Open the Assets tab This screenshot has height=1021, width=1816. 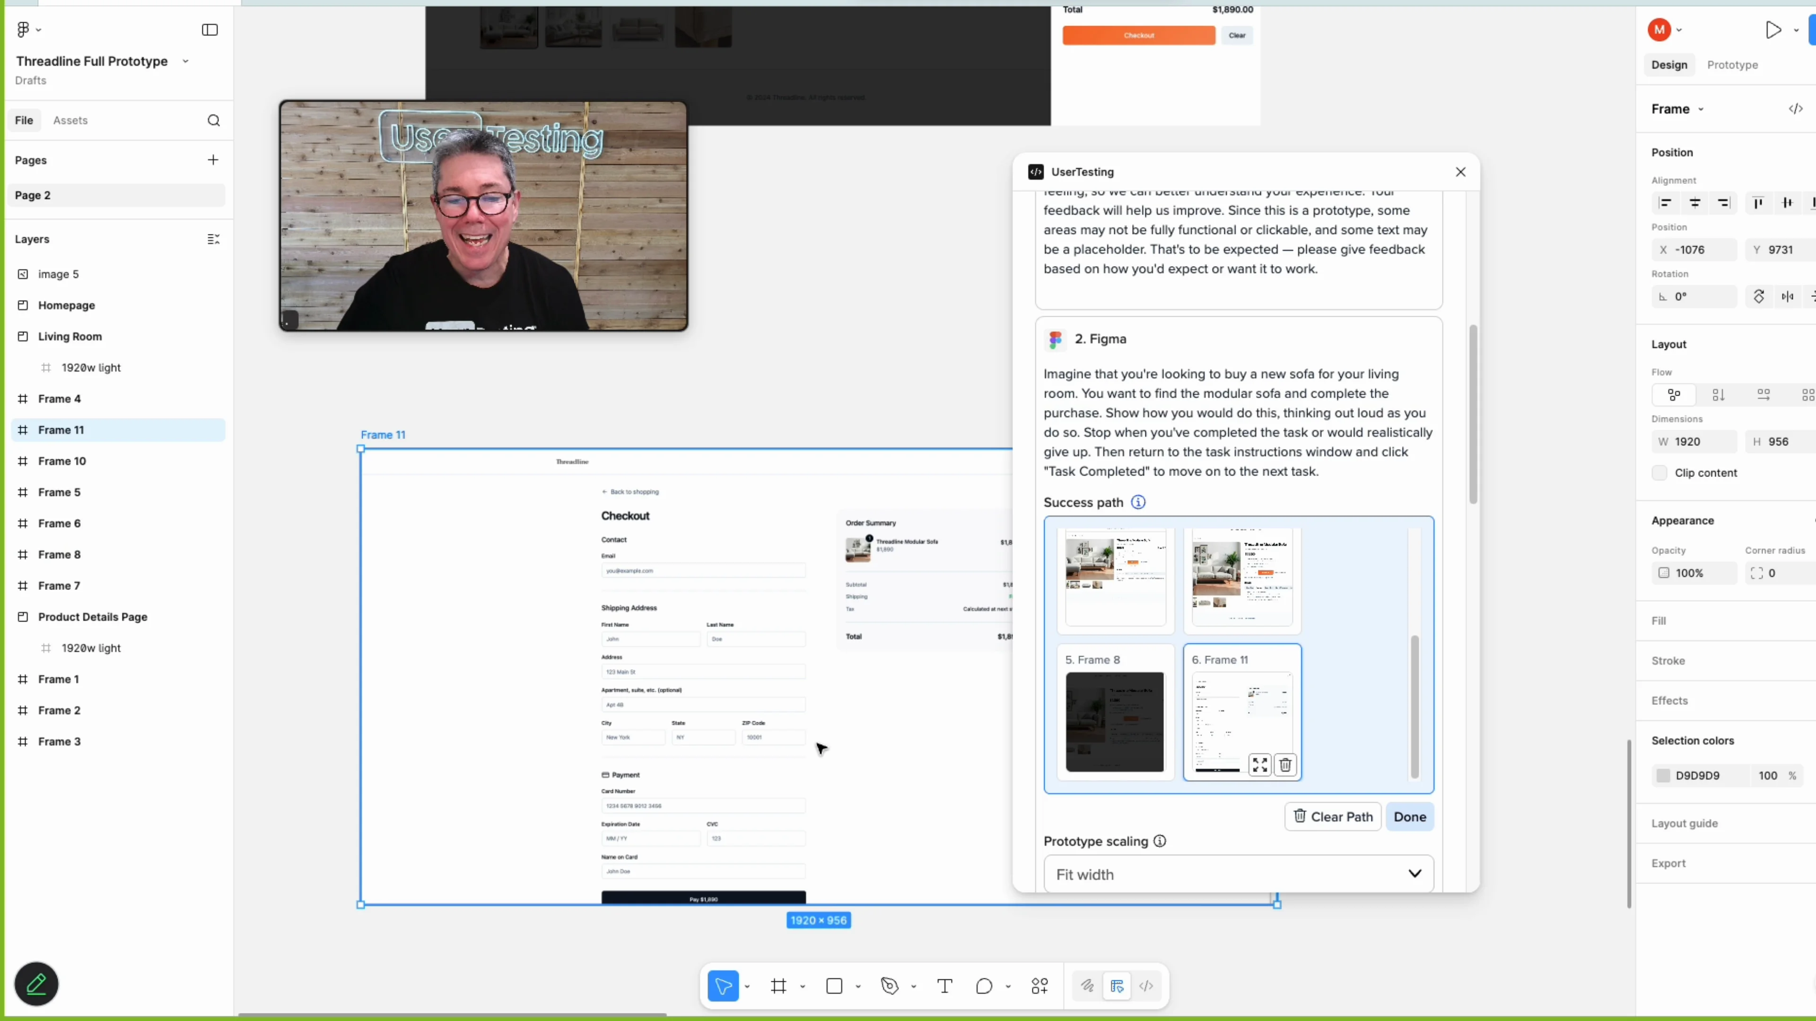pyautogui.click(x=70, y=121)
